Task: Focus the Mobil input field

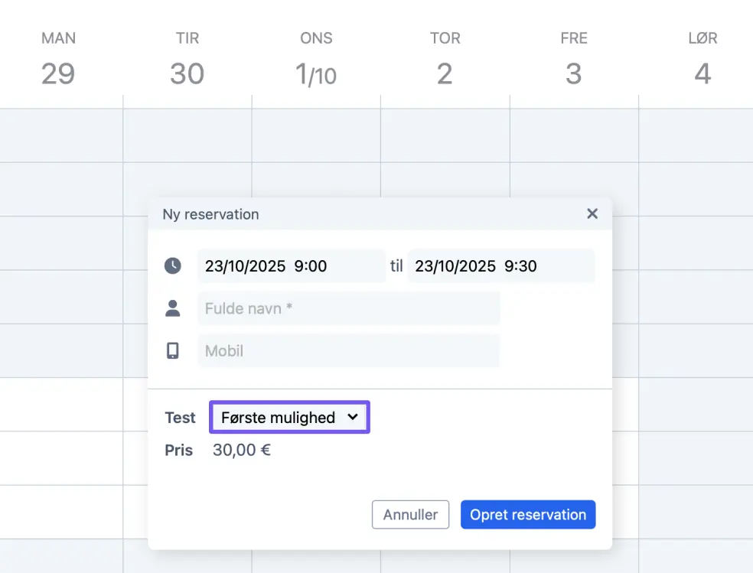Action: pos(348,351)
